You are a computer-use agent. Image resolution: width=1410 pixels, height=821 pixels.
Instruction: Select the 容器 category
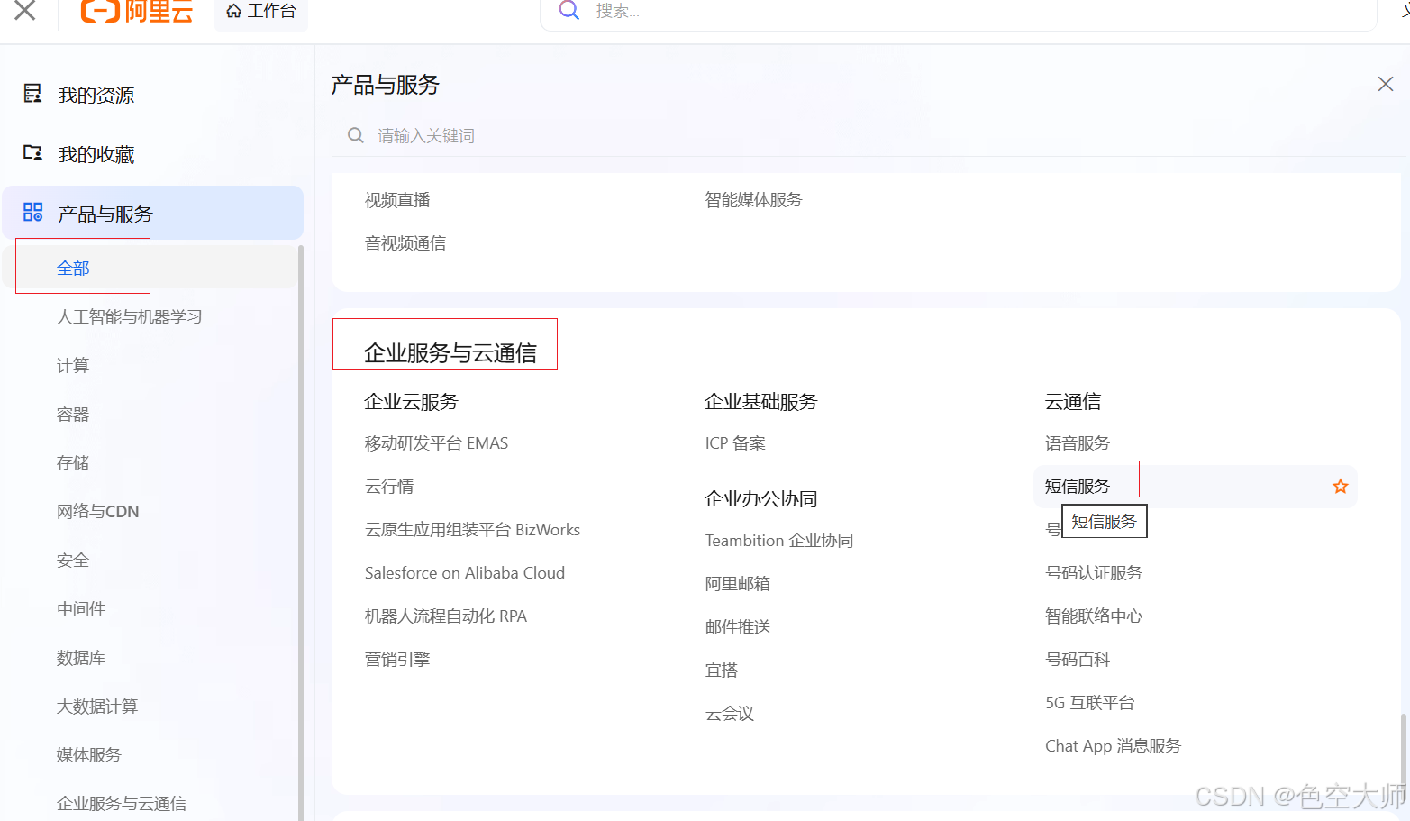pos(73,415)
